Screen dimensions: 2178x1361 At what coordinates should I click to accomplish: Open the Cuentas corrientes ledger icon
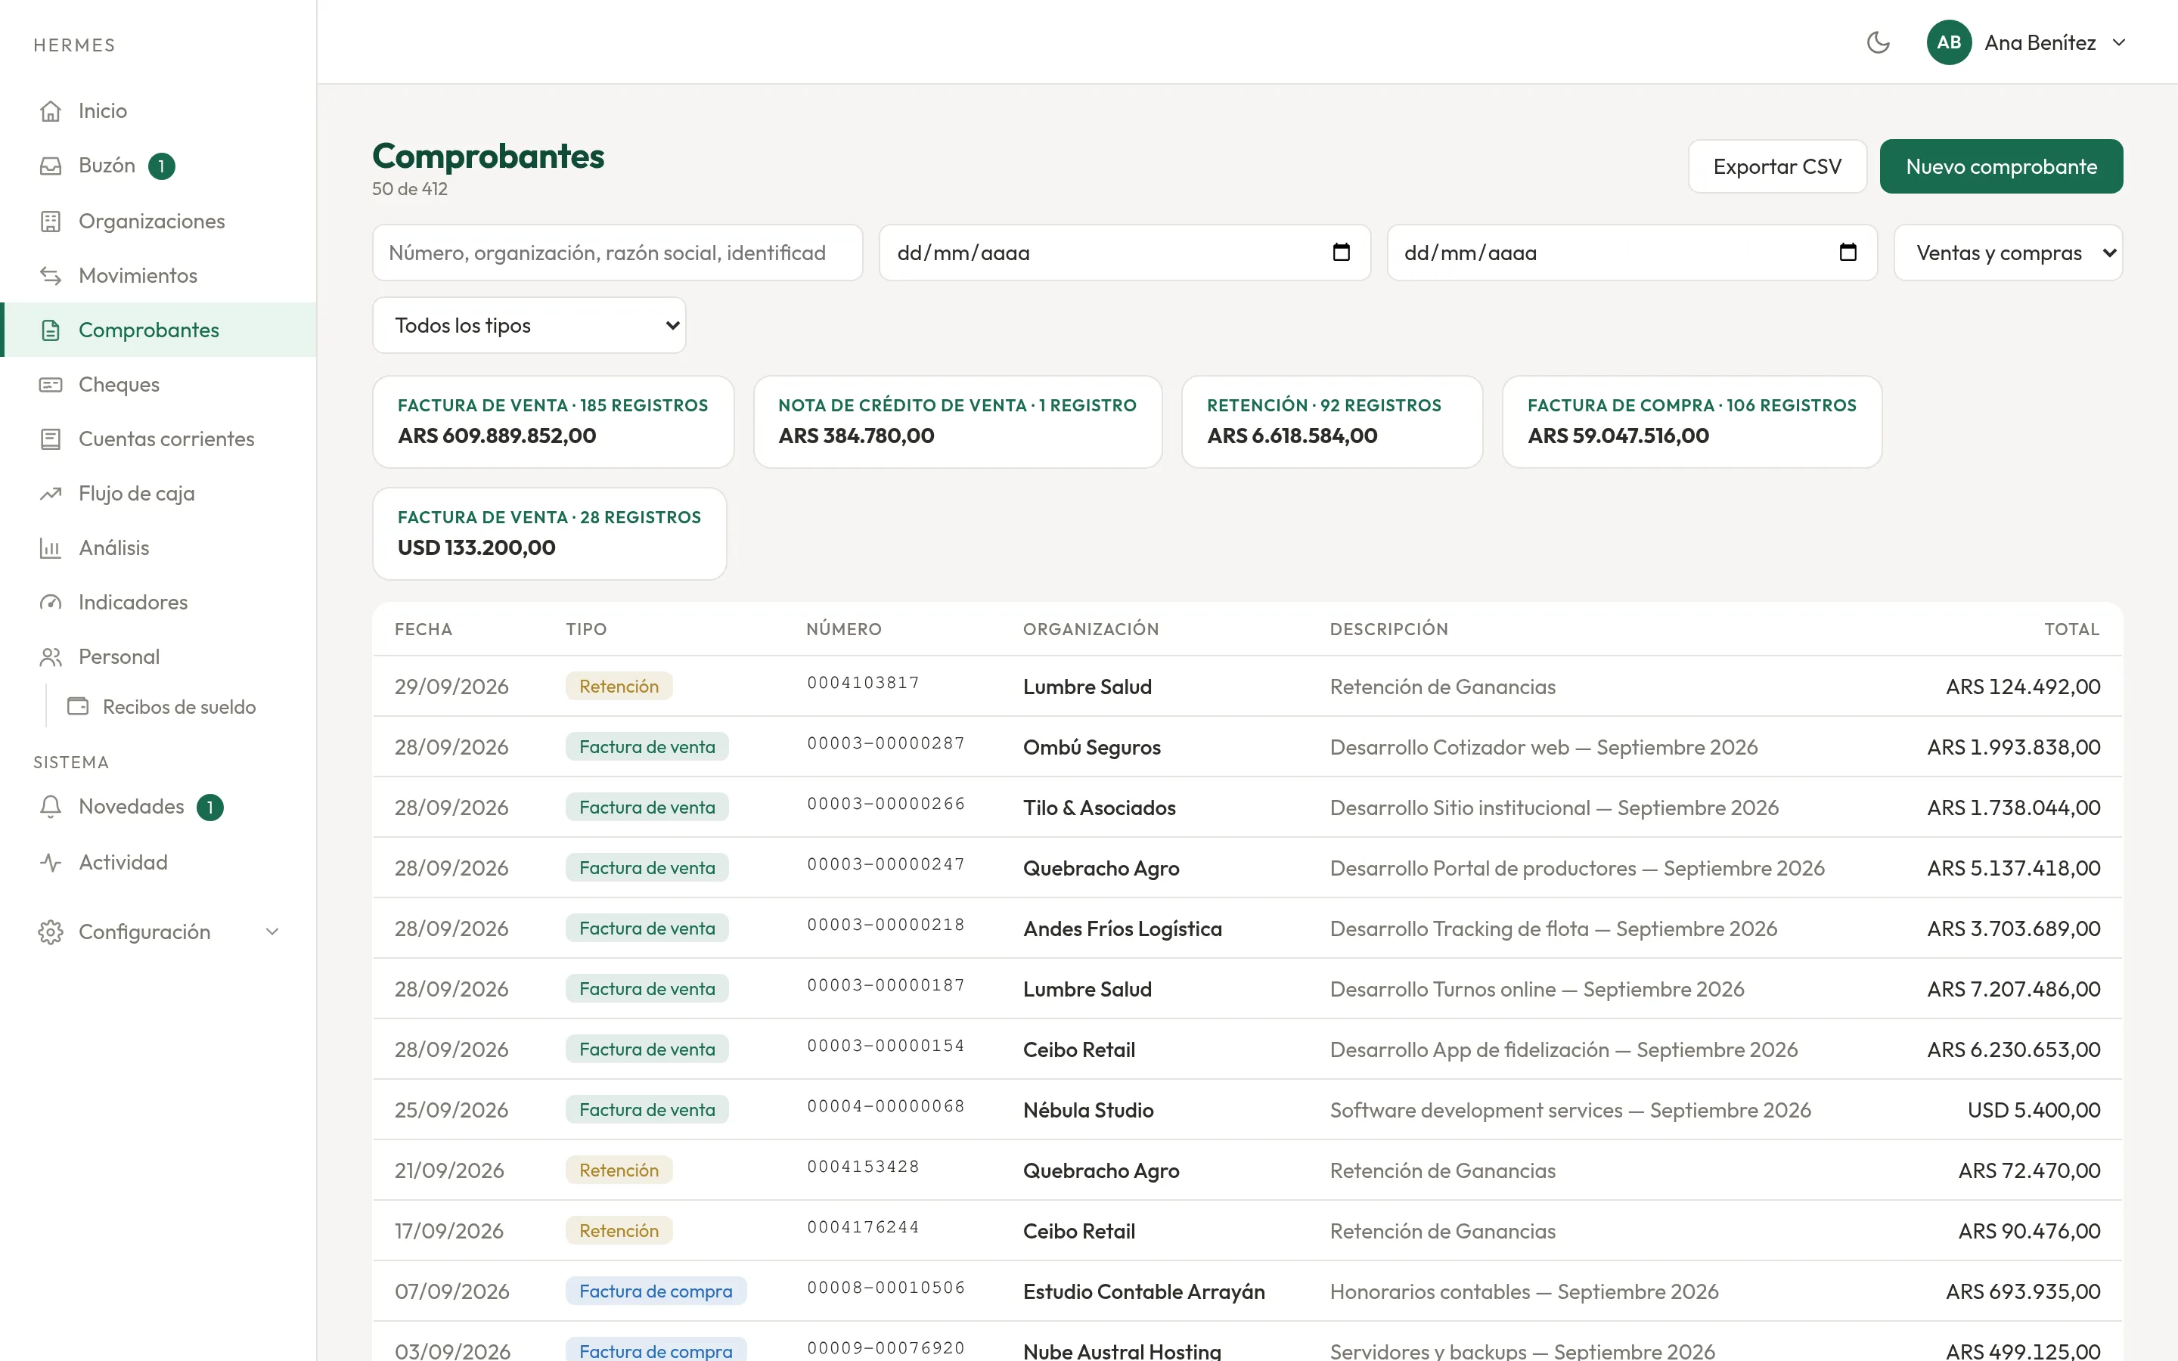point(51,439)
